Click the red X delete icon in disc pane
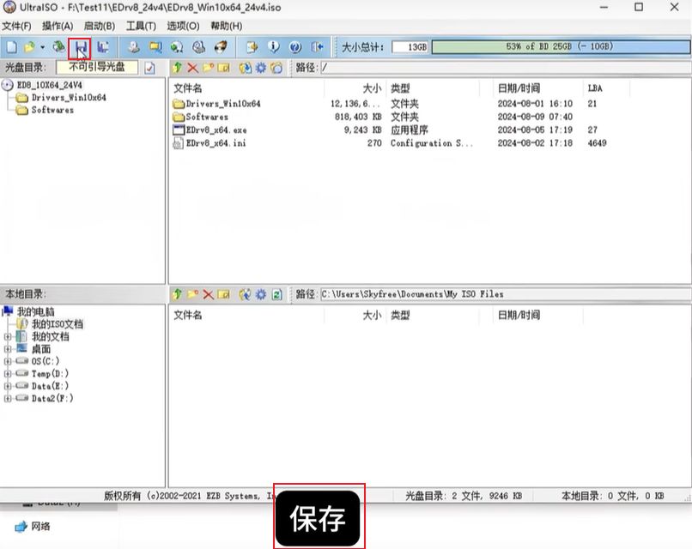The image size is (692, 549). click(x=192, y=68)
